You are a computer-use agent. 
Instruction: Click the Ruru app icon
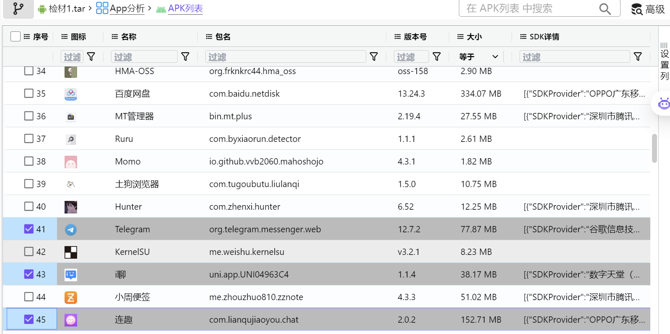[x=71, y=139]
